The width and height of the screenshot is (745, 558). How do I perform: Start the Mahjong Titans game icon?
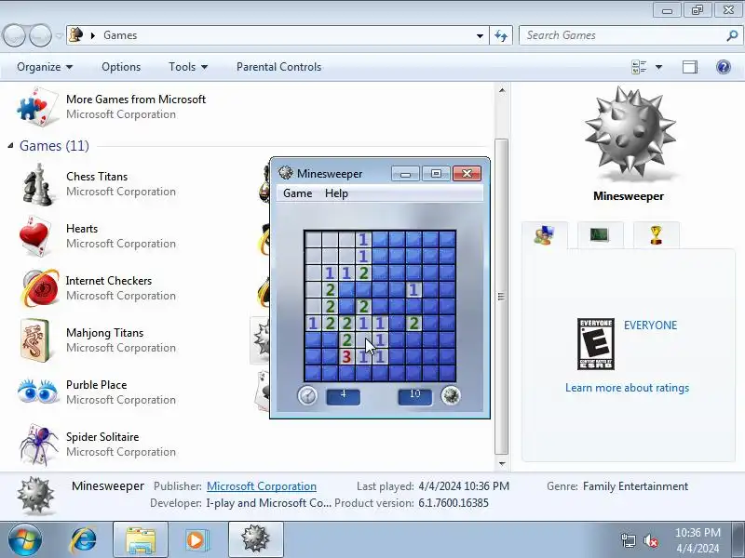tap(35, 340)
